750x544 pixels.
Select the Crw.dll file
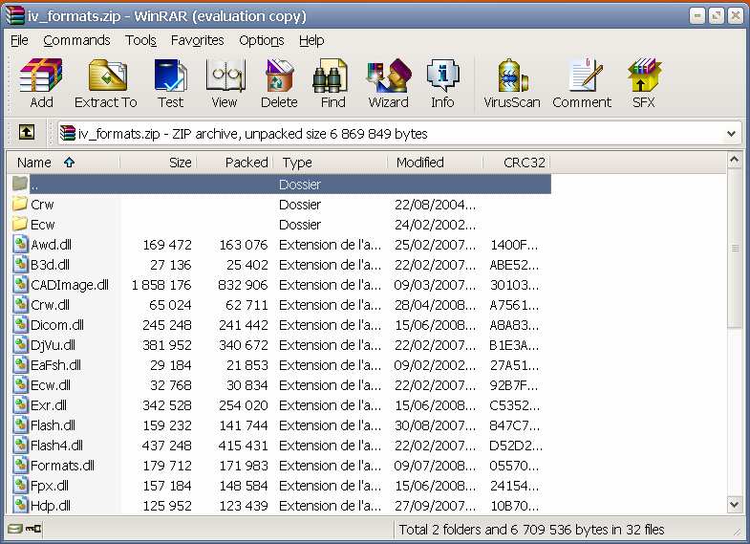click(x=50, y=305)
